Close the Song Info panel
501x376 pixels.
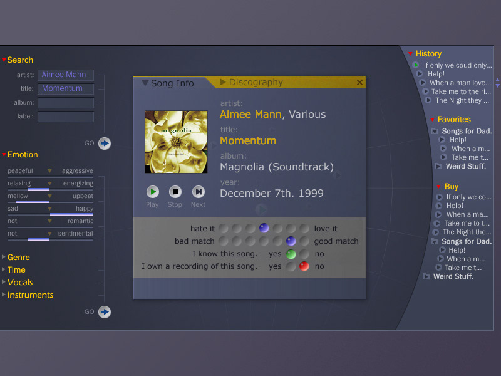(x=359, y=83)
